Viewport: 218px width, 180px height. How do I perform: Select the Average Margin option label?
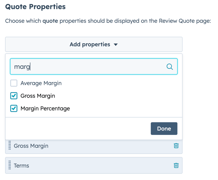[x=41, y=83]
